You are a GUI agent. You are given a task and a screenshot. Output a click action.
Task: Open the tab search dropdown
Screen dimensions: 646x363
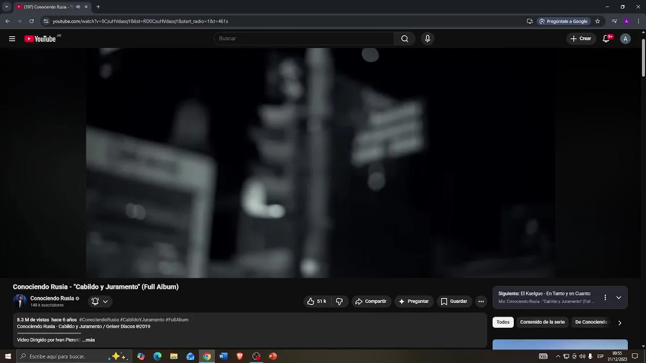click(x=7, y=7)
